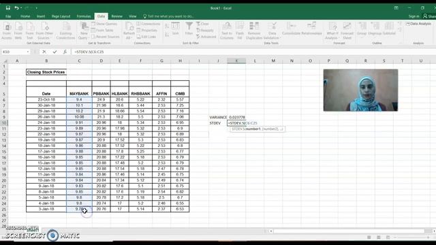Switch to the Review tab
The width and height of the screenshot is (436, 245).
click(116, 16)
